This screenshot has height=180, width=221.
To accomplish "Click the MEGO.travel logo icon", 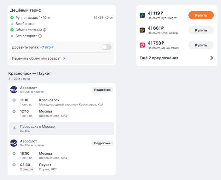I will point(142,45).
